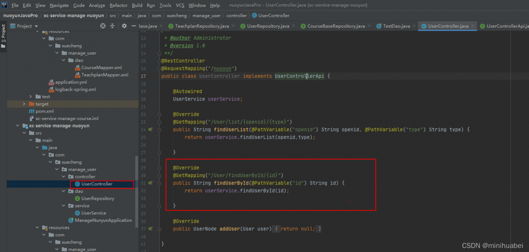Image resolution: width=529 pixels, height=252 pixels.
Task: Click the Collapse All icon in Project panel
Action: pos(112,26)
